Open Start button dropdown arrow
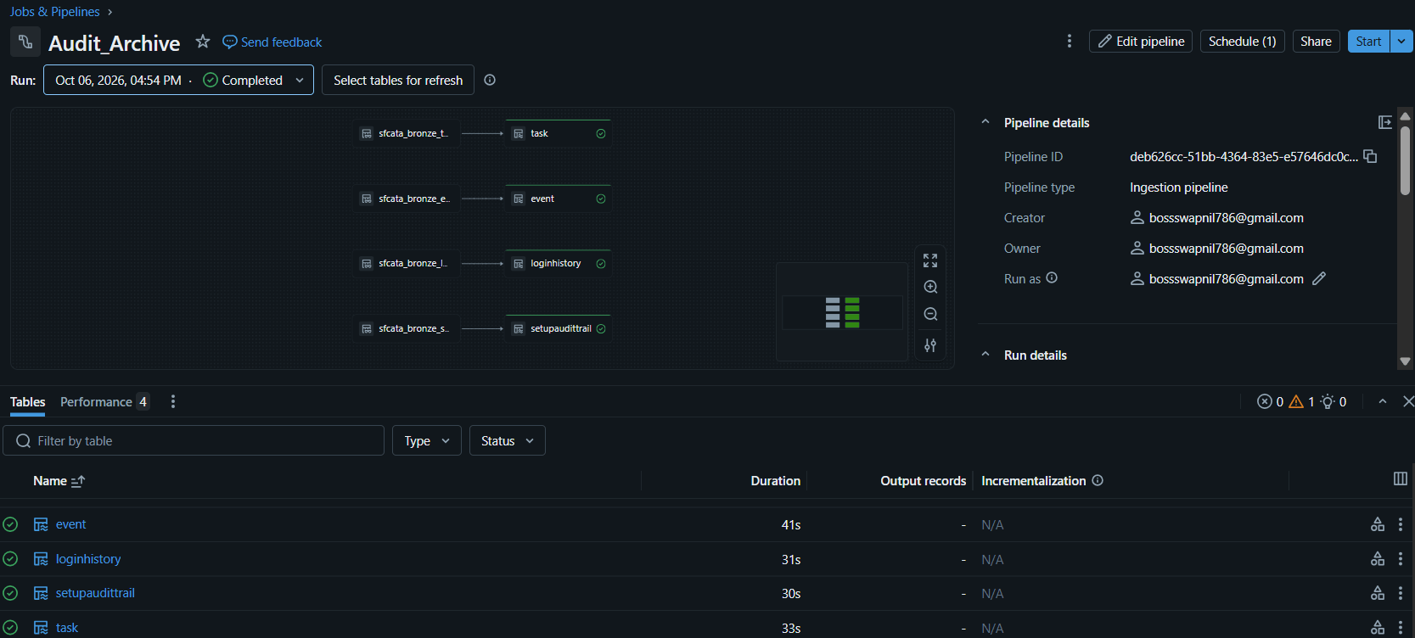Image resolution: width=1415 pixels, height=638 pixels. tap(1401, 42)
